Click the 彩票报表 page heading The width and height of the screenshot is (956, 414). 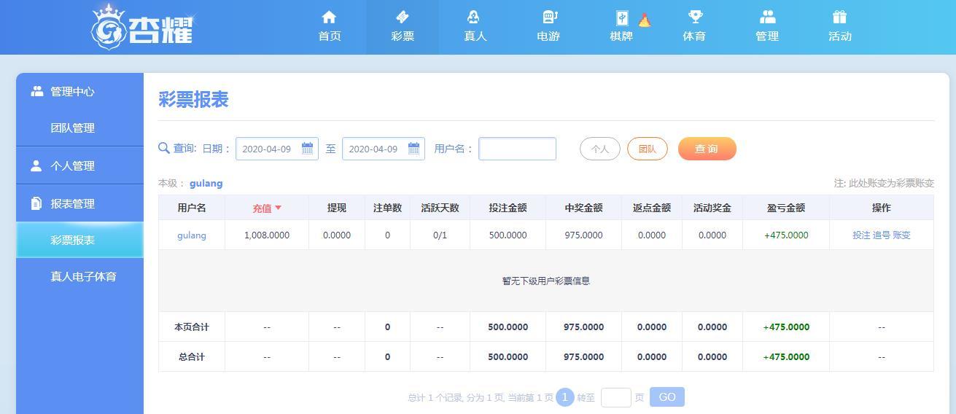(x=193, y=99)
